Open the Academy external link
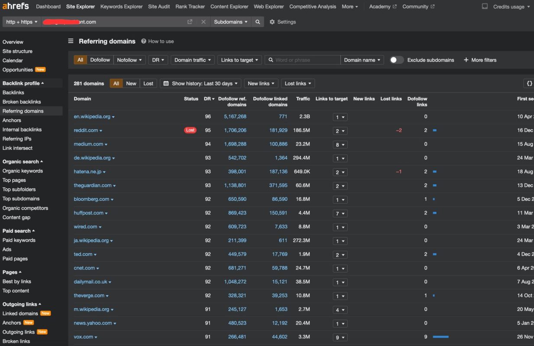The image size is (534, 346). (x=383, y=6)
